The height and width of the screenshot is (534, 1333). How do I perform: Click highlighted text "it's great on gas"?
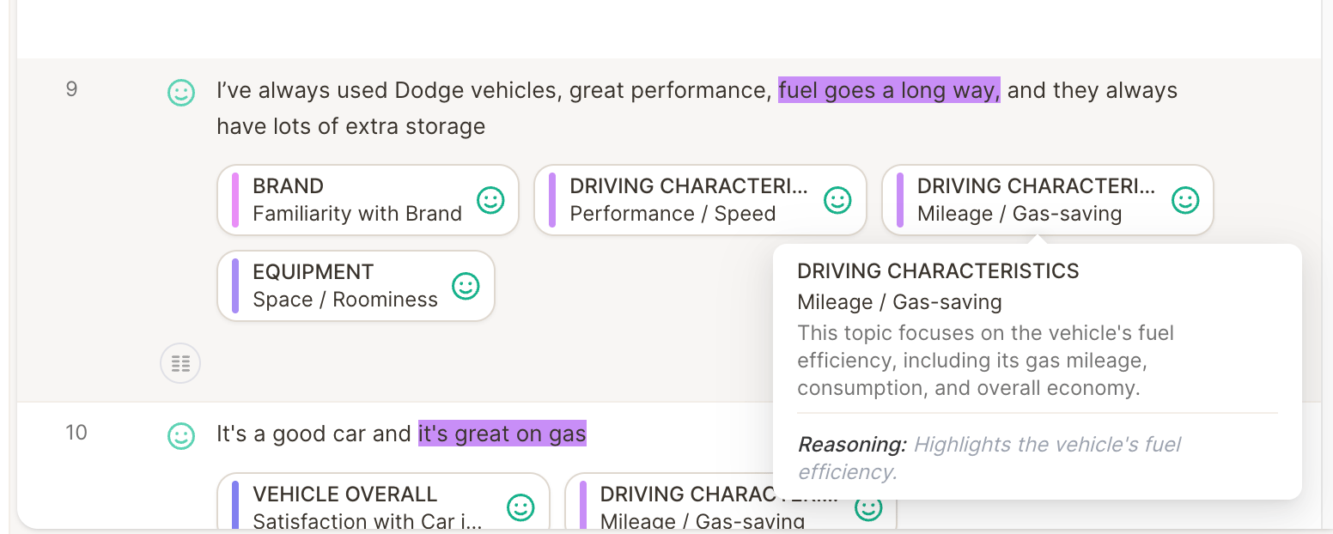[x=502, y=434]
